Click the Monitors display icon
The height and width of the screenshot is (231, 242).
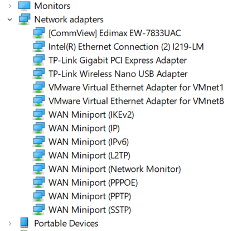tap(24, 6)
